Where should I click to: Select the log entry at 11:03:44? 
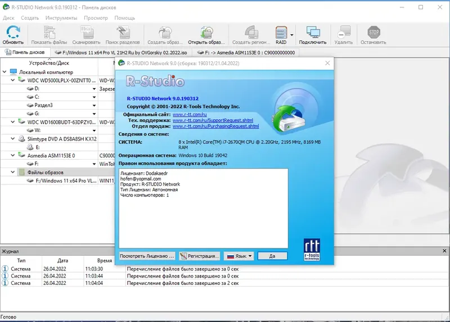[x=224, y=276]
